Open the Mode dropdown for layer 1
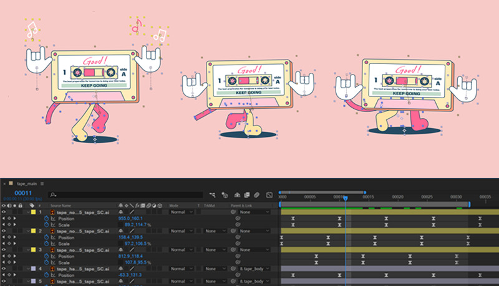 tap(181, 212)
